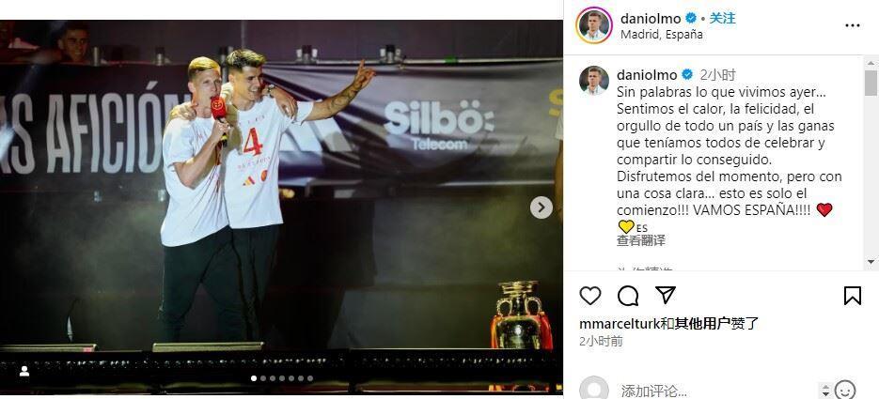Show tagged people on photo

coord(24,371)
